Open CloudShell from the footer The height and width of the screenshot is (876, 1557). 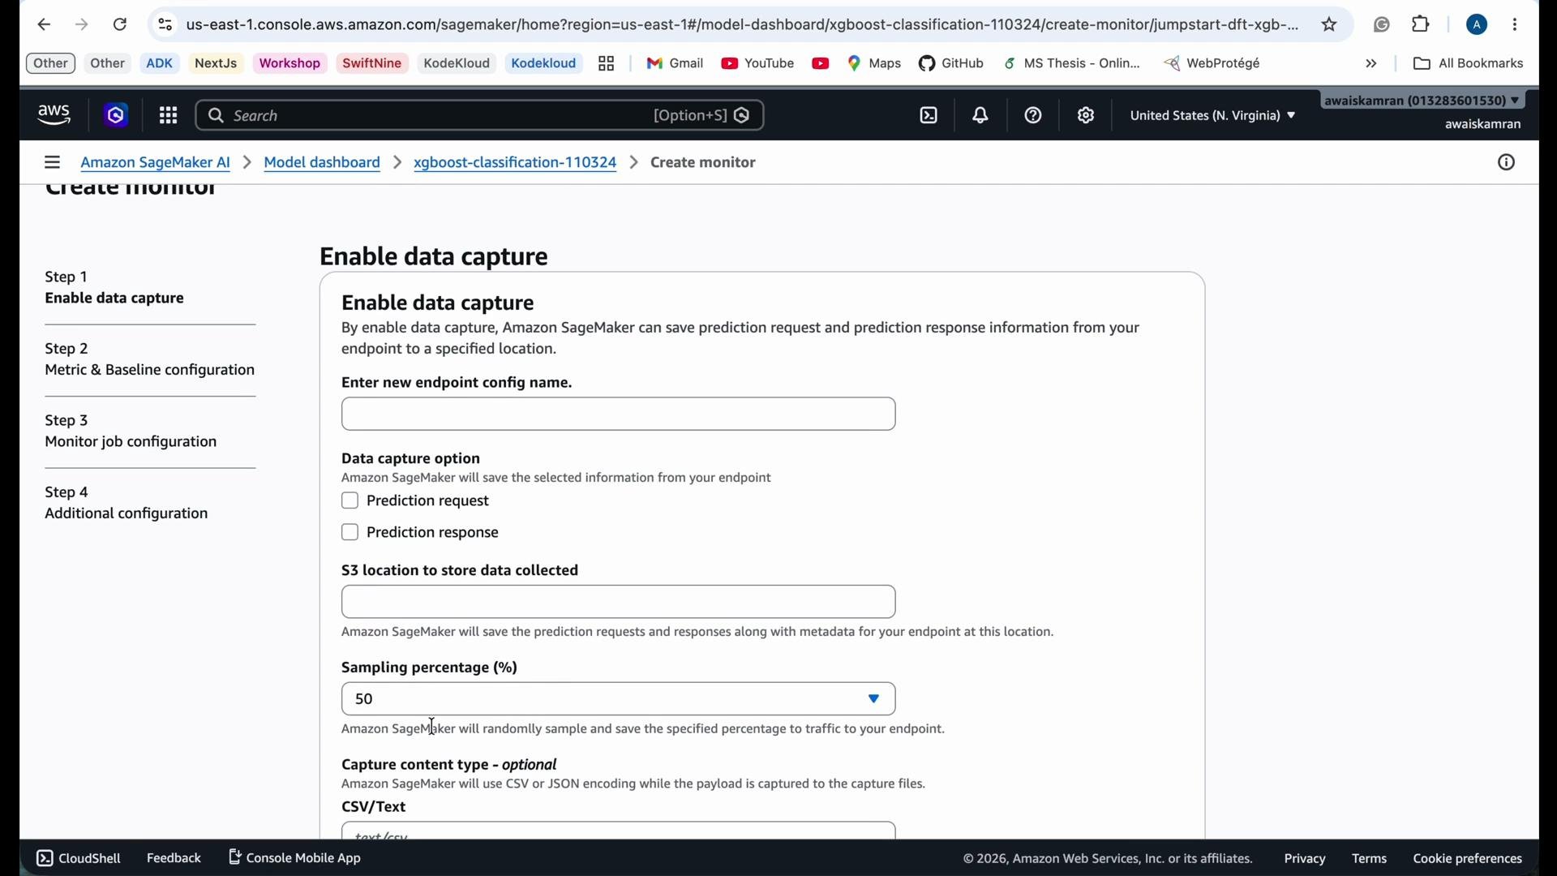pos(79,858)
